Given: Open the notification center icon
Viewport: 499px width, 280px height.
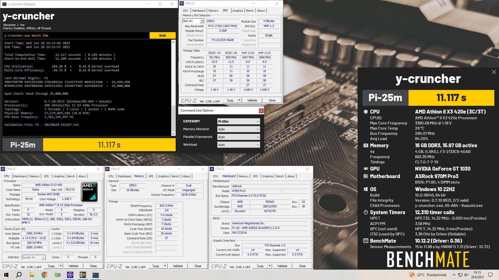Looking at the screenshot, I should [x=490, y=275].
